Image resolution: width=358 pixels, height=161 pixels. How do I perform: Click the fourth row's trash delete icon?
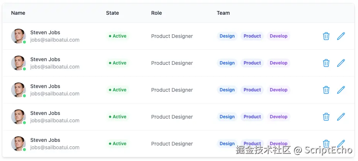pyautogui.click(x=326, y=117)
